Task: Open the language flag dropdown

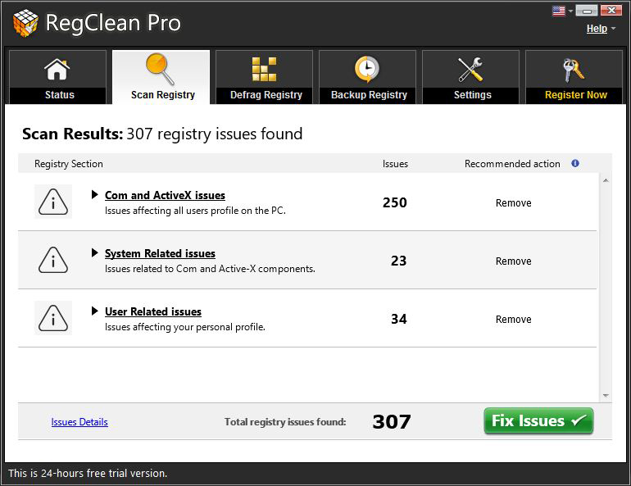Action: 563,11
